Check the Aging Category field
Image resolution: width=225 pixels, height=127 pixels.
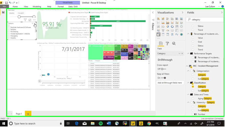point(193,98)
